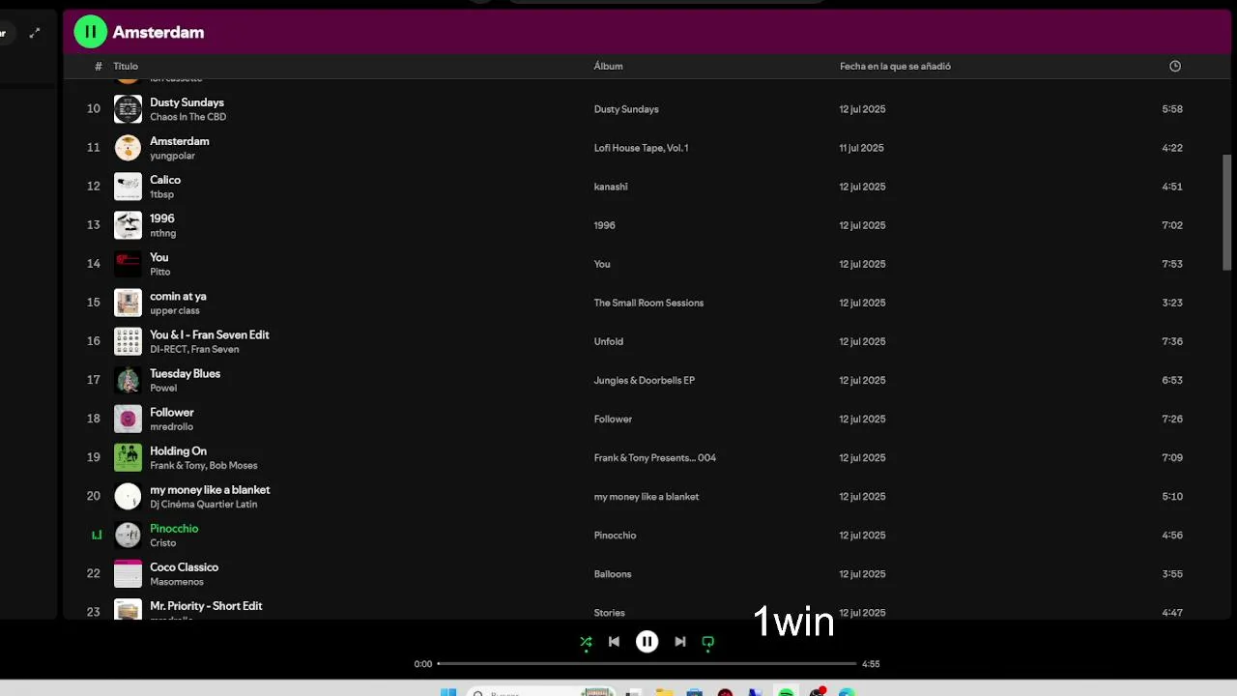Open artist Dj Cinéma Quartier Latin

pyautogui.click(x=203, y=504)
